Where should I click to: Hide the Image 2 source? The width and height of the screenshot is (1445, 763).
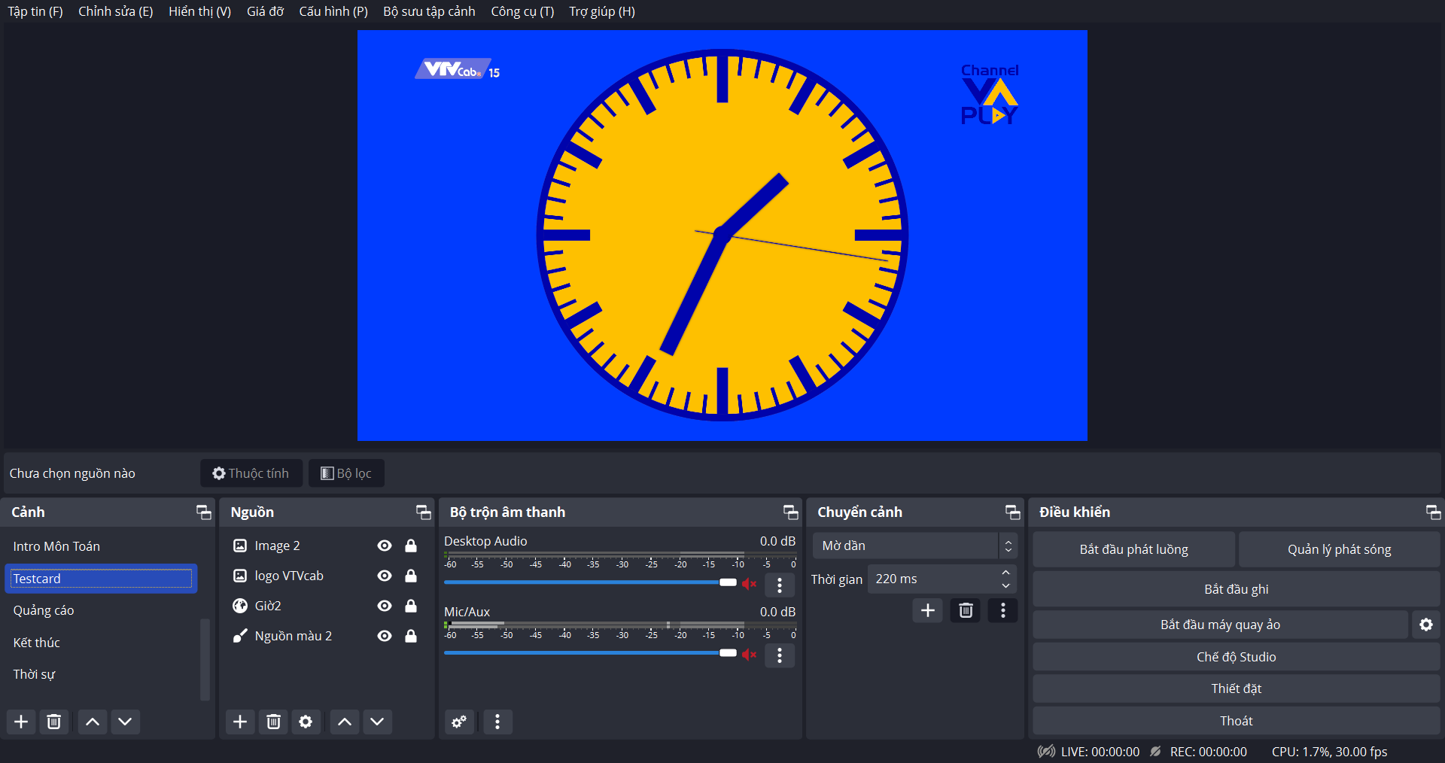pyautogui.click(x=385, y=546)
